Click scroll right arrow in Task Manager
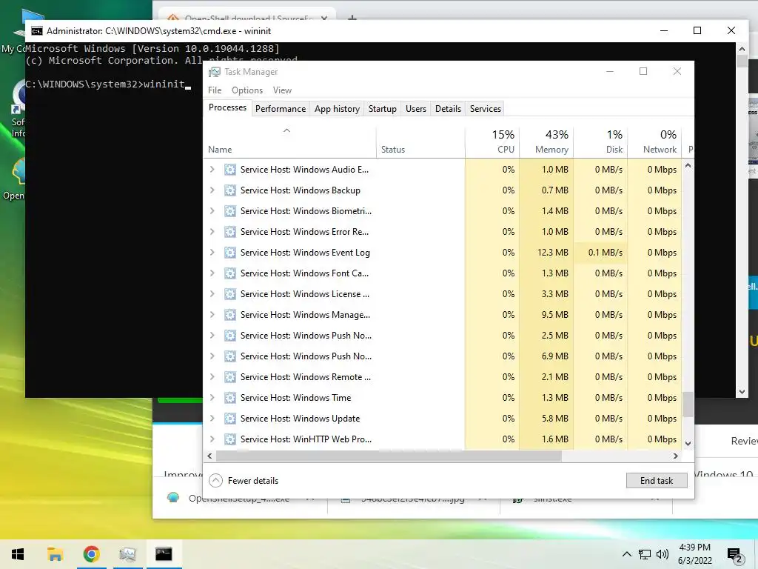 [675, 456]
